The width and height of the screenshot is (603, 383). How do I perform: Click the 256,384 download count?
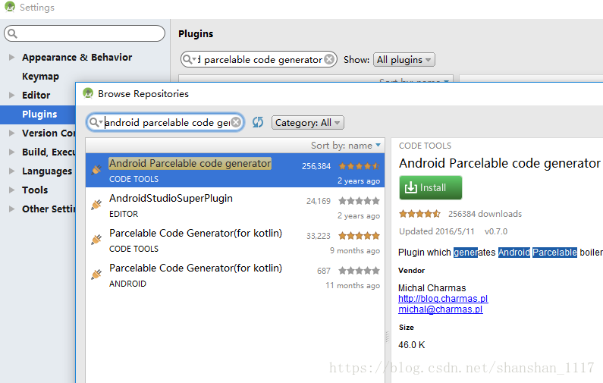point(316,166)
